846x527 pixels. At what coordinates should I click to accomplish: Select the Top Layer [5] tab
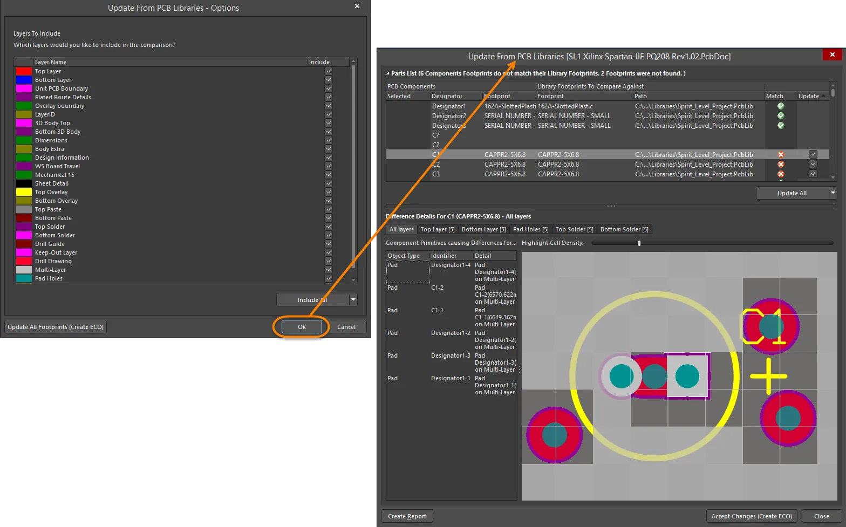pyautogui.click(x=437, y=229)
